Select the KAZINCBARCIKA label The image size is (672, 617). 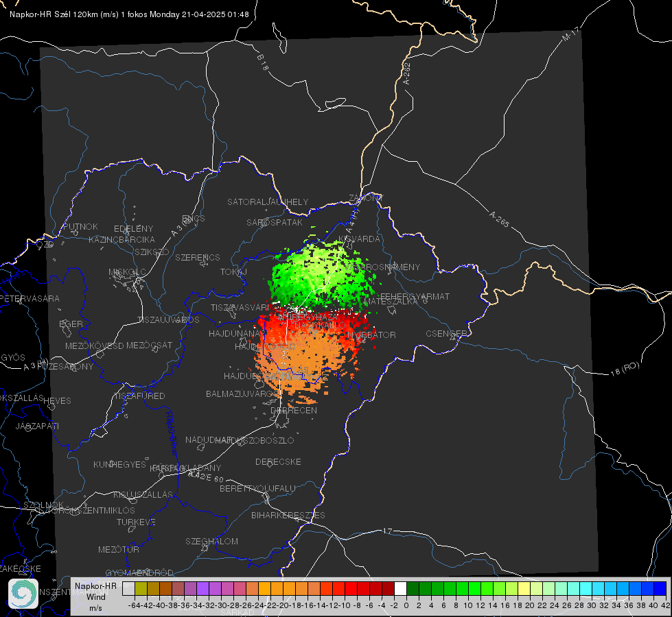click(121, 240)
